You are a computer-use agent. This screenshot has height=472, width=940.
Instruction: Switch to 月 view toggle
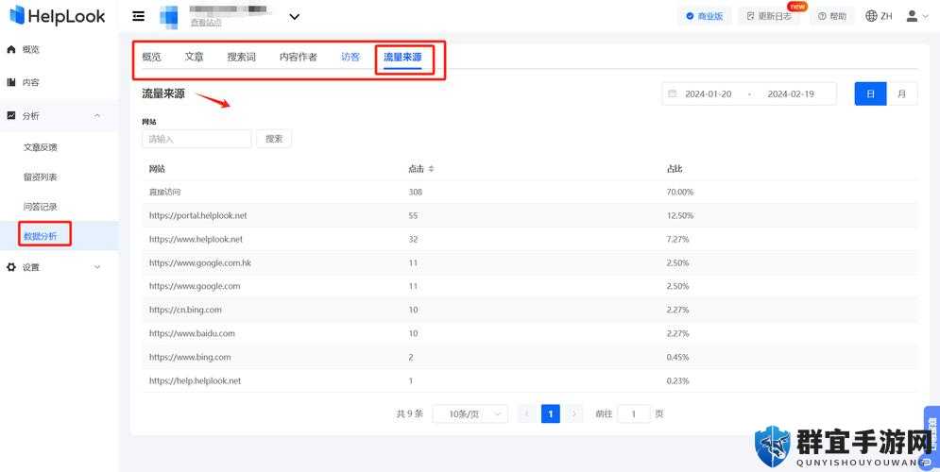901,94
